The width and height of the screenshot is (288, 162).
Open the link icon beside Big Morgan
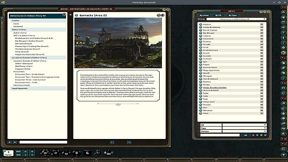(x=200, y=33)
